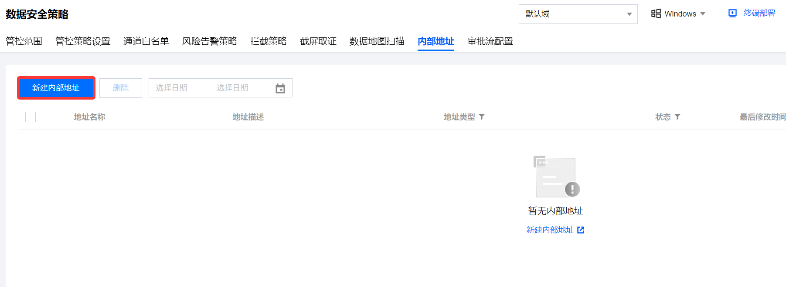Click the Windows platform logo icon
The width and height of the screenshot is (786, 287).
tap(656, 14)
